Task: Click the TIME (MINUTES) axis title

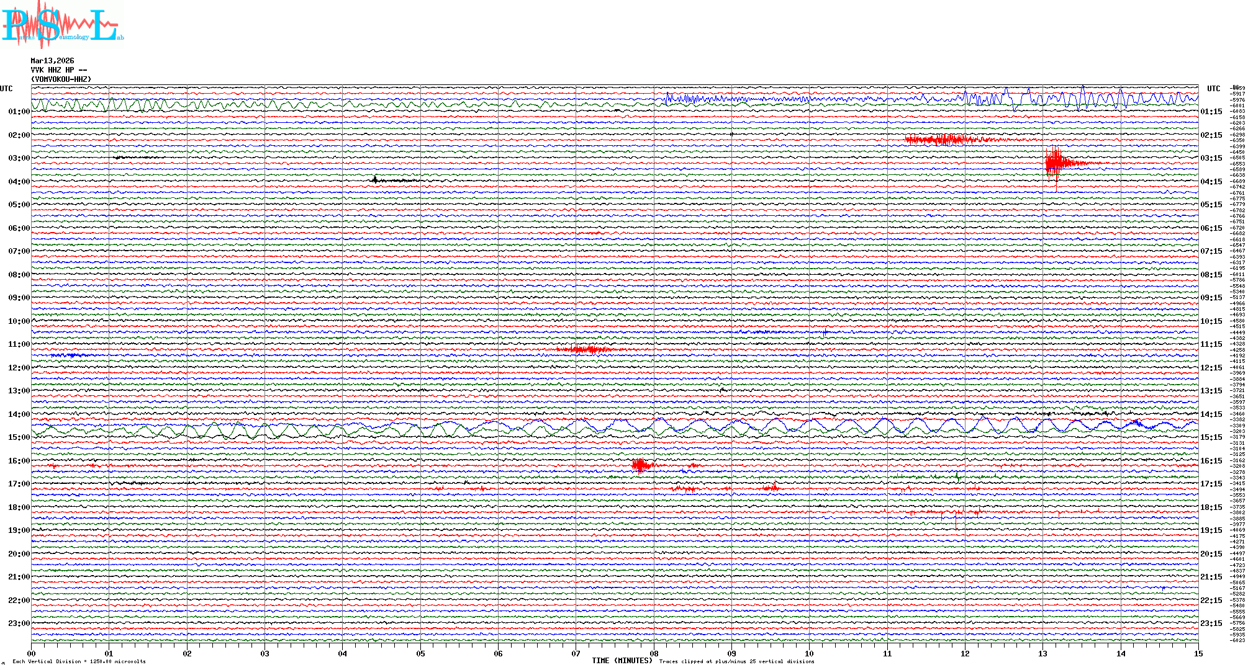Action: coord(622,661)
